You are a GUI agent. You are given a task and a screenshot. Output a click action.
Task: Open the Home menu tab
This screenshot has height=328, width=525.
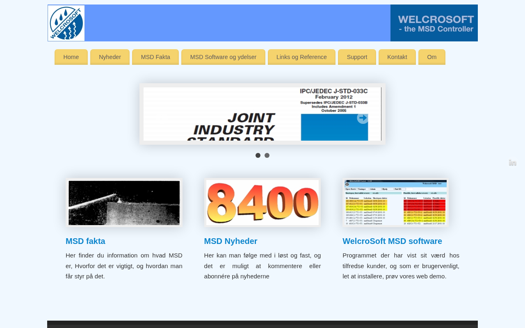pyautogui.click(x=71, y=57)
